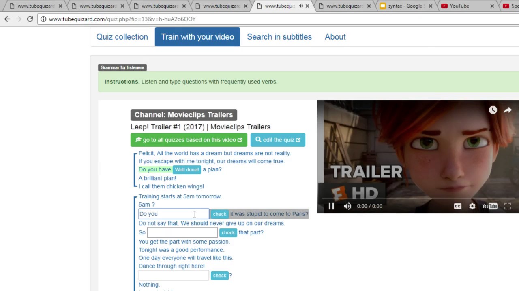
Task: Select Train with your video tab
Action: tap(197, 37)
